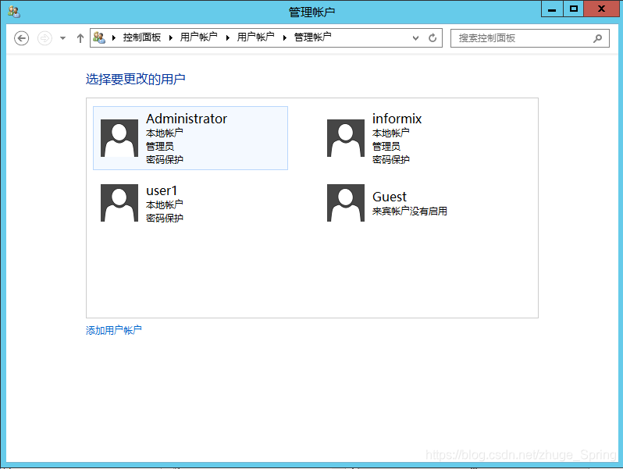This screenshot has width=623, height=469.
Task: Click the Forward navigation arrow
Action: click(x=45, y=38)
